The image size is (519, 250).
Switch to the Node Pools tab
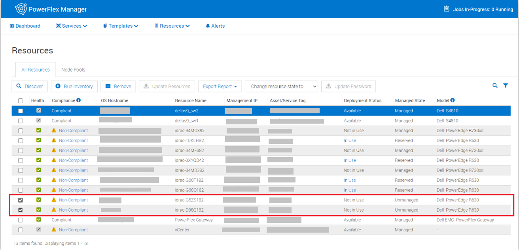pyautogui.click(x=73, y=70)
